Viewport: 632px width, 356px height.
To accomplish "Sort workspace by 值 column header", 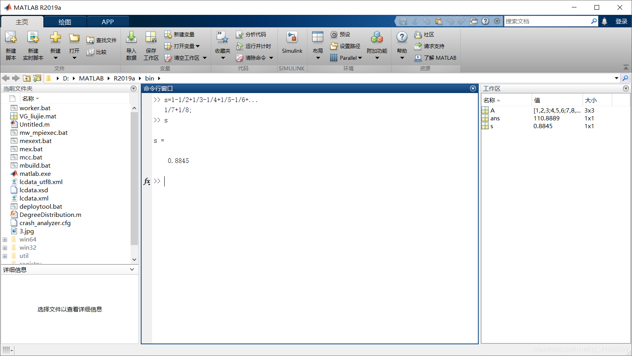I will (x=557, y=100).
